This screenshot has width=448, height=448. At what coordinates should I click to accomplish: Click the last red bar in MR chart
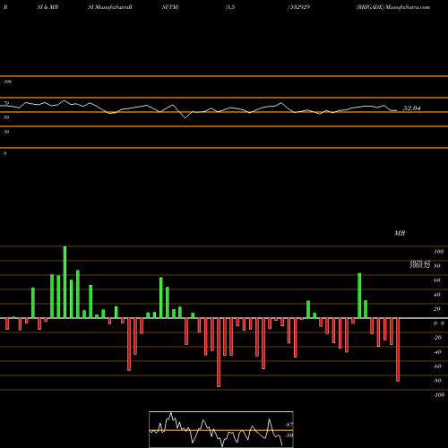tap(398, 349)
